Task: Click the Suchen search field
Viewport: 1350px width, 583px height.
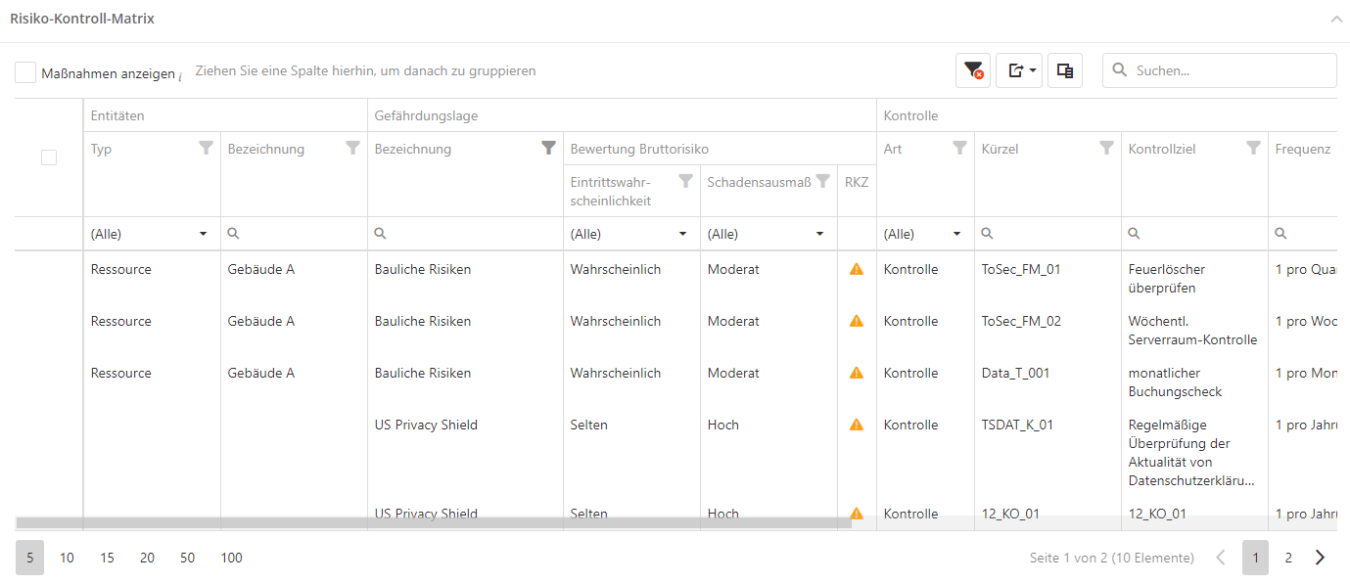Action: (1229, 70)
